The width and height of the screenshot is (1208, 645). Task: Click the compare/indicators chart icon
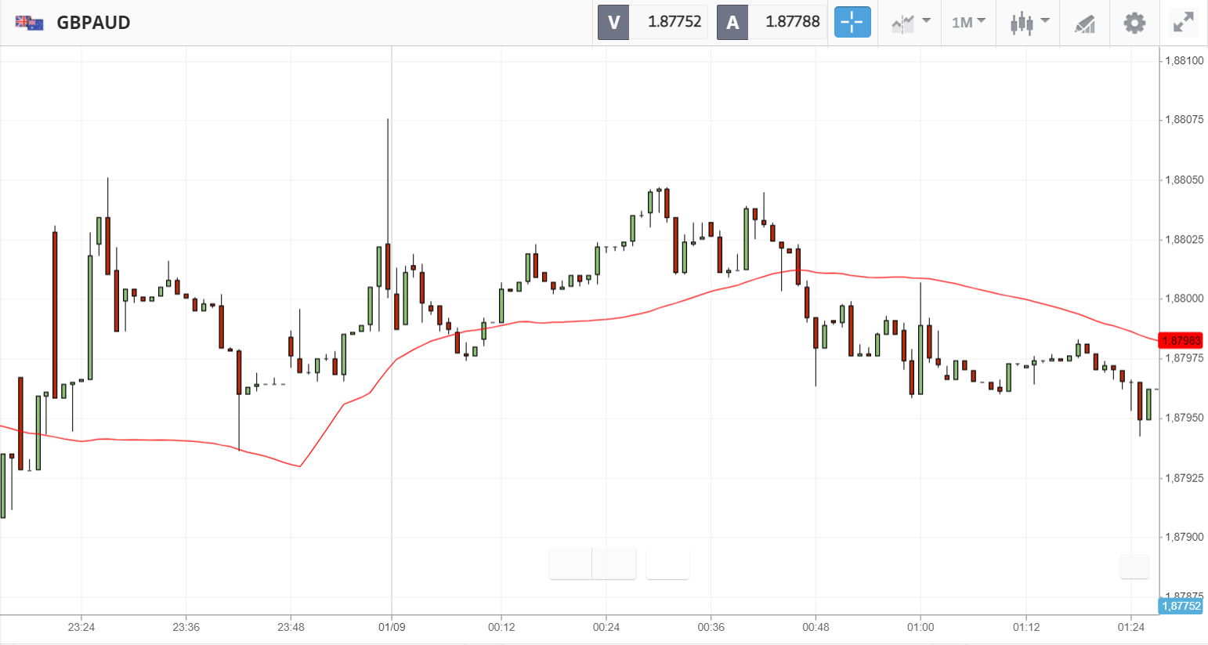902,23
